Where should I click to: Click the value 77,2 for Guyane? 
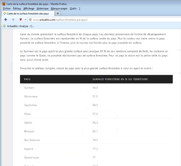95,149
